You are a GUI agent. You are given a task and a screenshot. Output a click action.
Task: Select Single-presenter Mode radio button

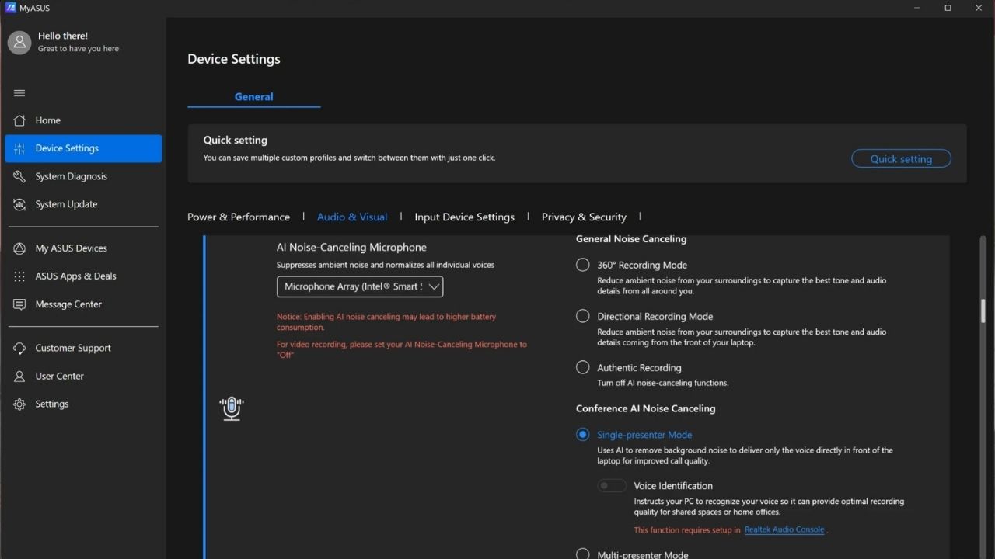coord(582,435)
